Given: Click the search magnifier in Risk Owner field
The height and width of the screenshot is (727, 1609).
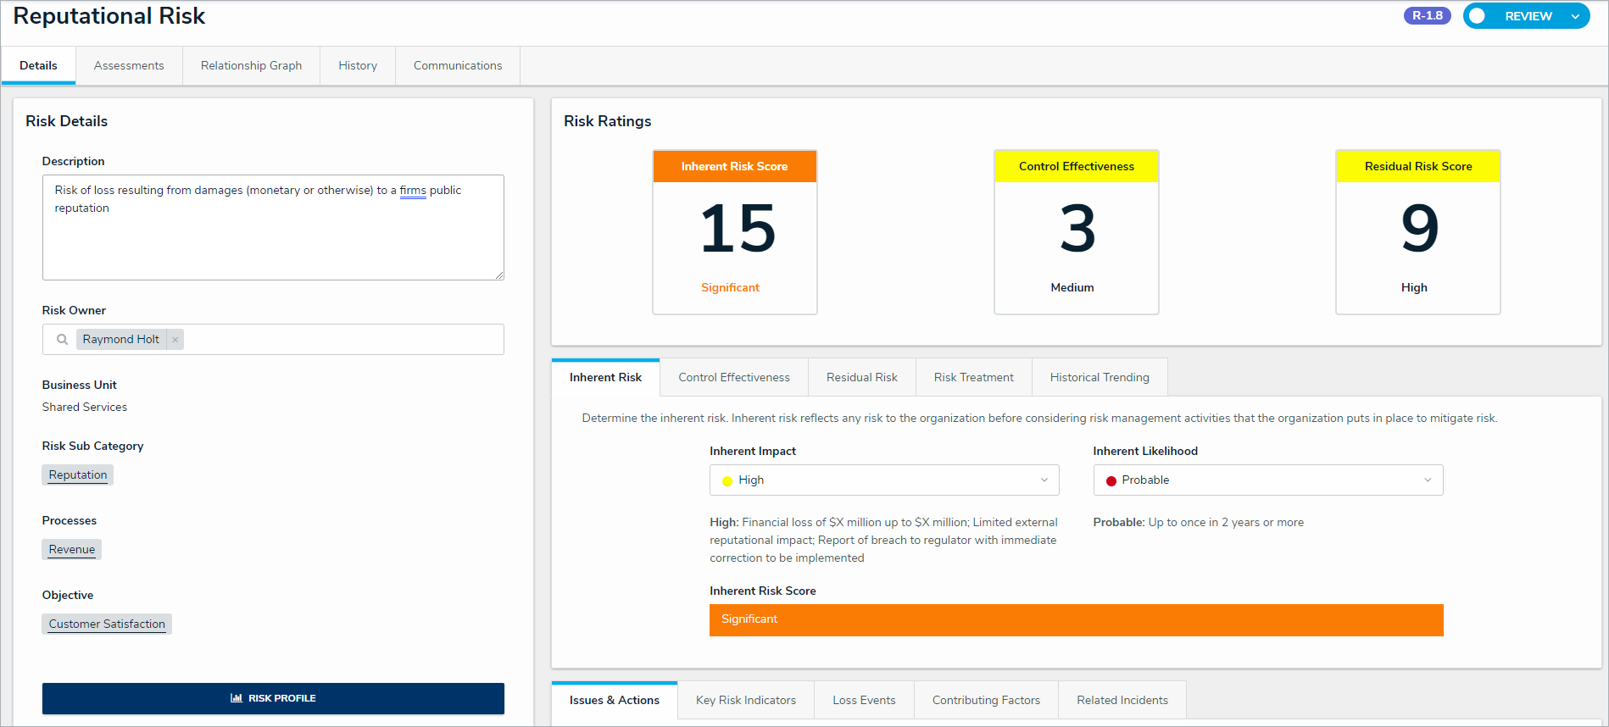Looking at the screenshot, I should click(x=62, y=339).
